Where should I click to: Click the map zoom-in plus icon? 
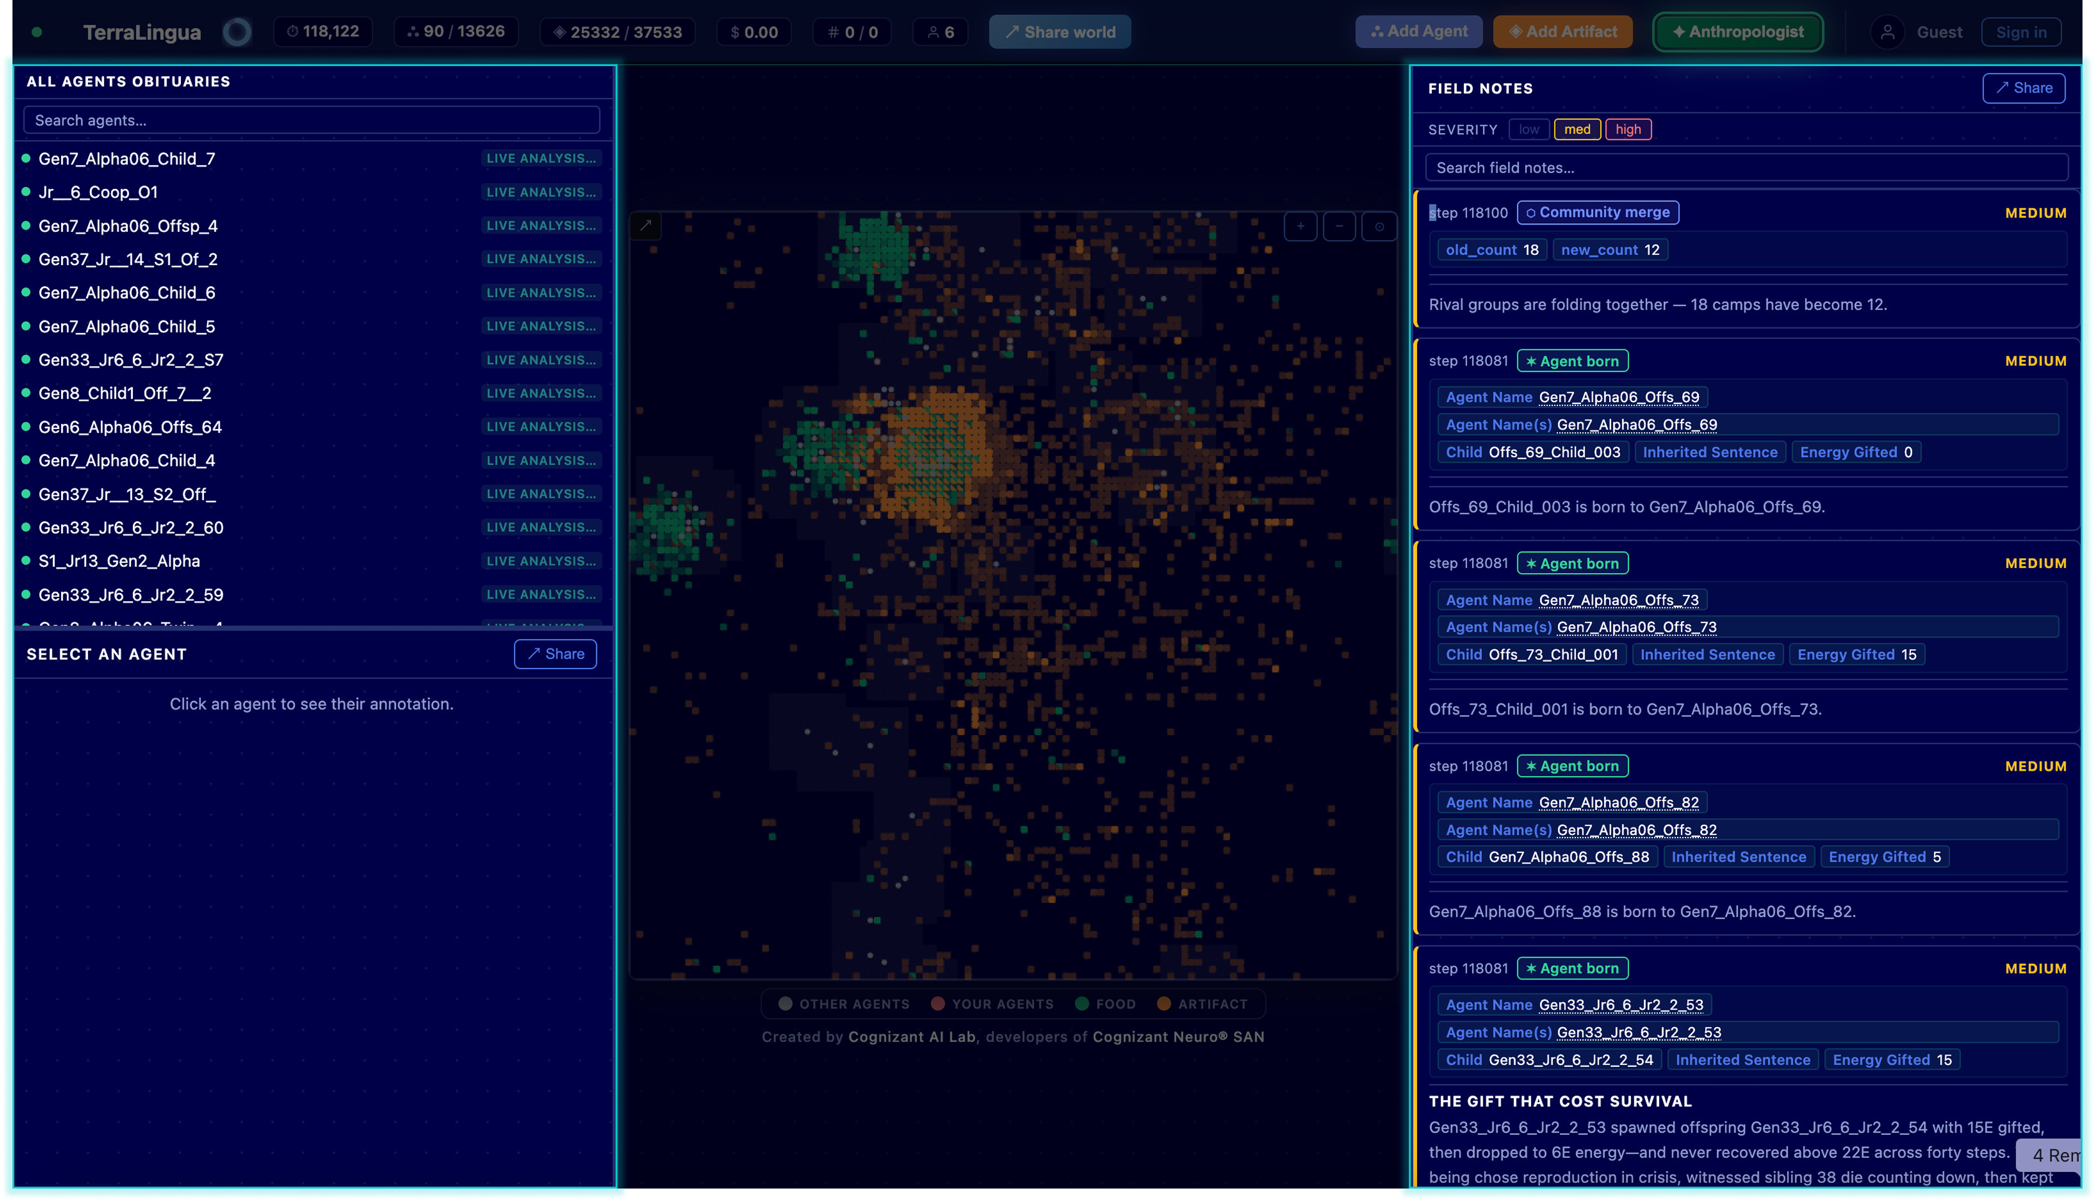tap(1300, 226)
